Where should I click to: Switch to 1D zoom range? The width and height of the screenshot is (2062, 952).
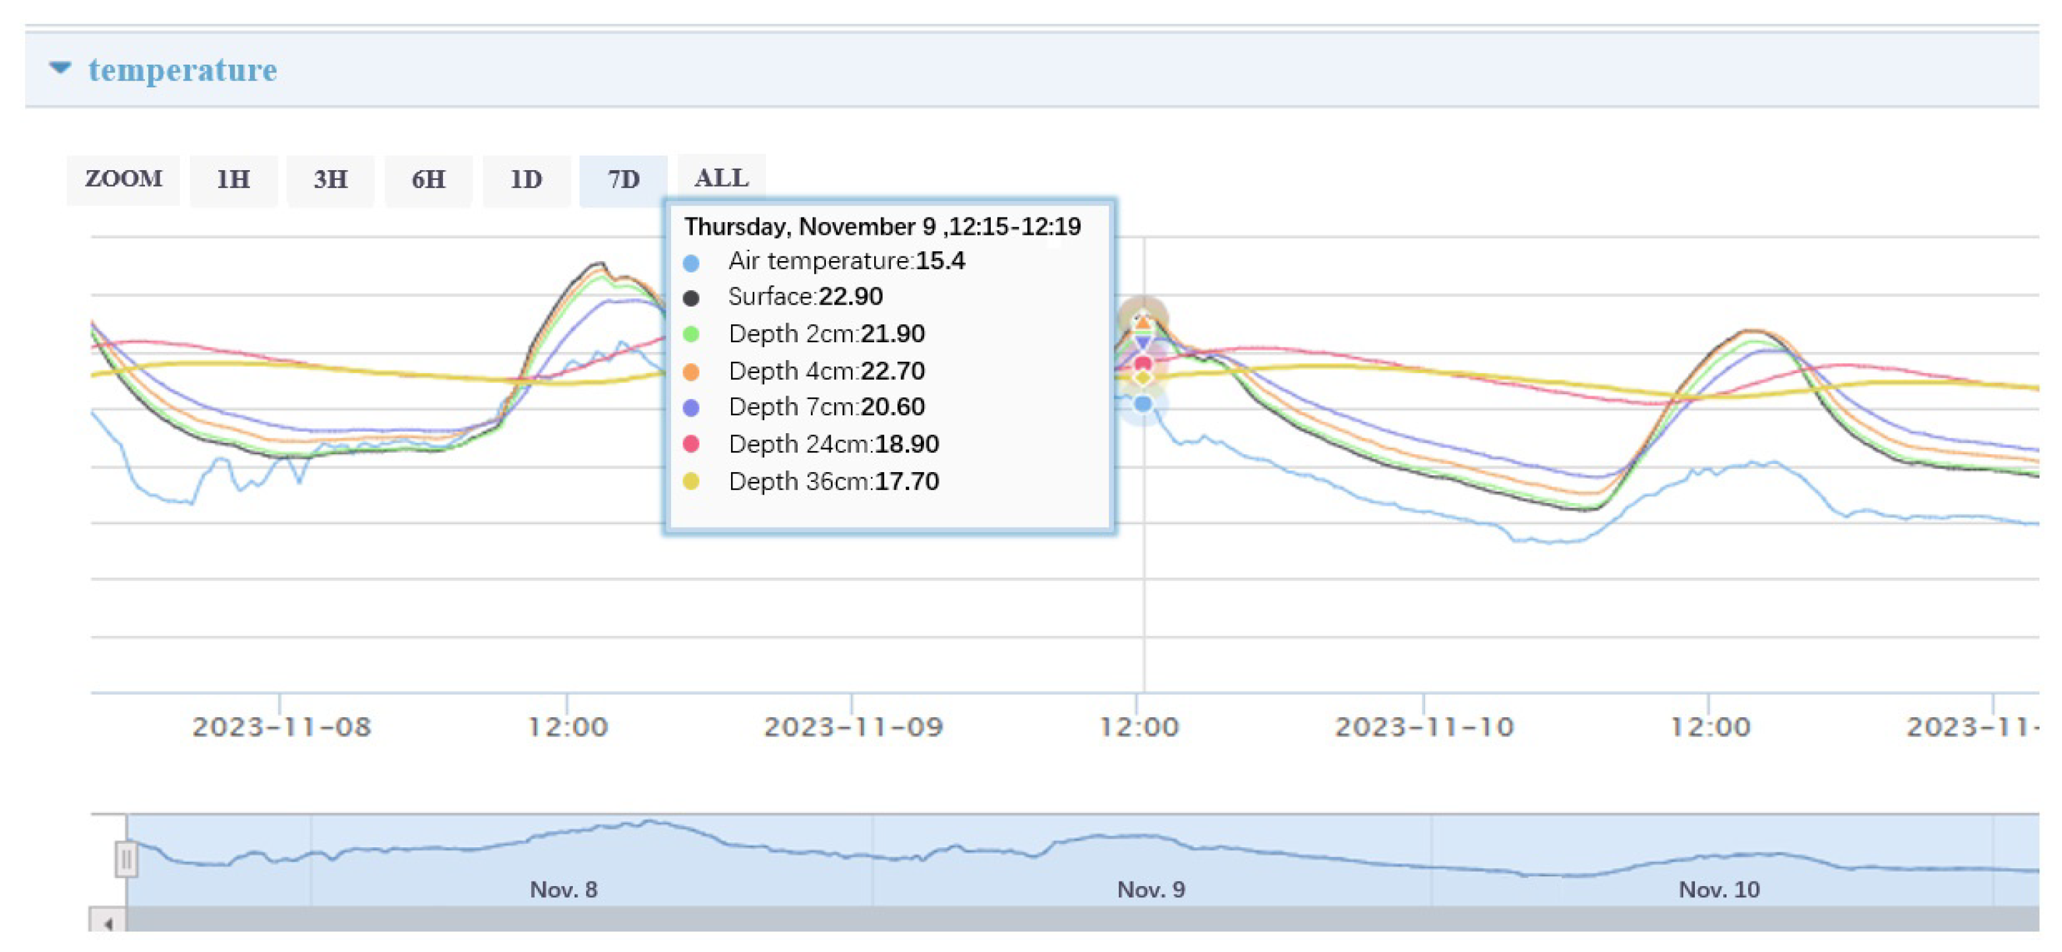[x=526, y=179]
